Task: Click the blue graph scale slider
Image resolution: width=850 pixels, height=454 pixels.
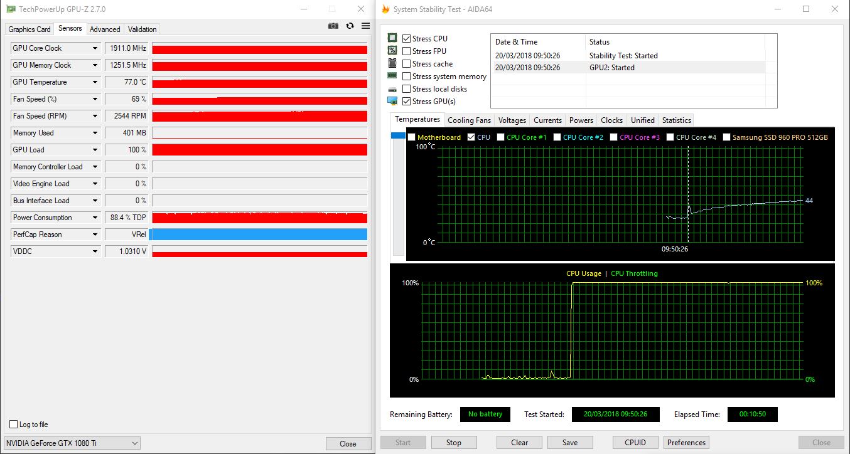Action: (398, 135)
